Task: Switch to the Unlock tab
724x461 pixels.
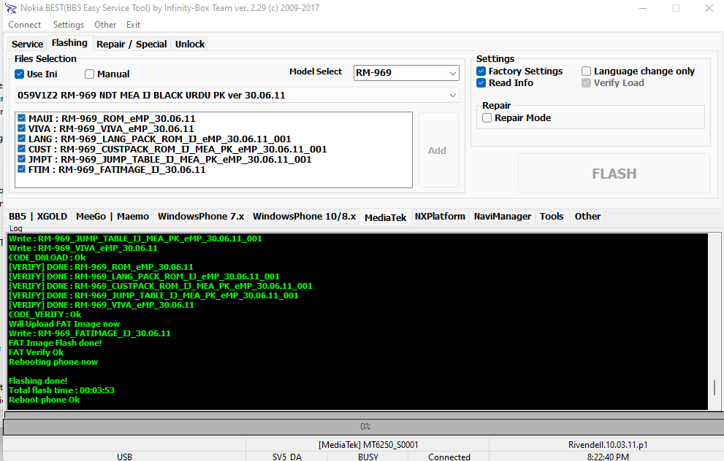Action: click(x=190, y=44)
